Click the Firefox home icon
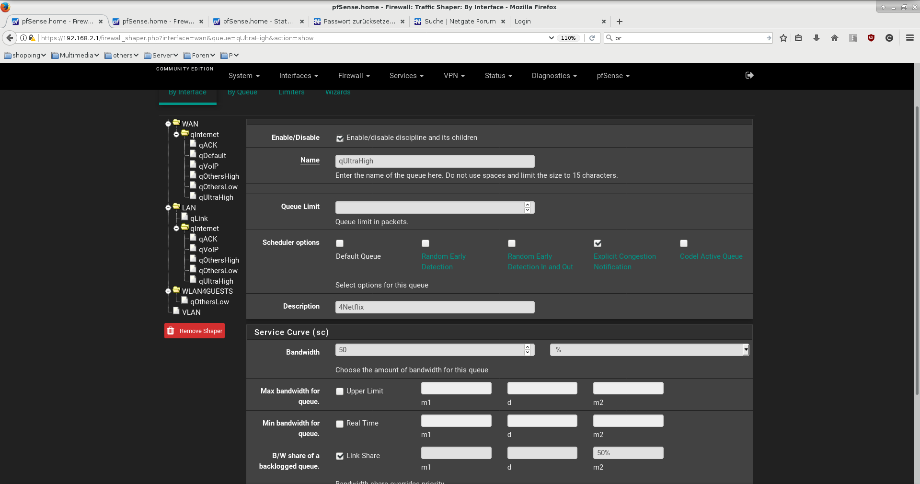 [x=835, y=38]
